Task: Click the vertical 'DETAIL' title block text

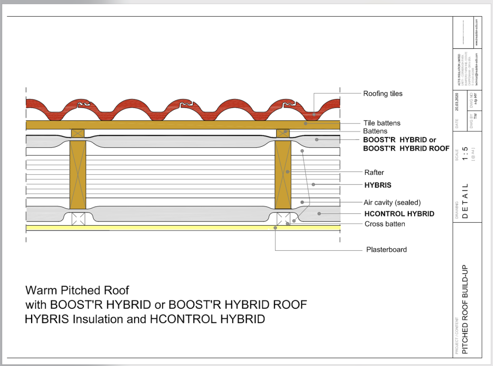Action: click(465, 201)
